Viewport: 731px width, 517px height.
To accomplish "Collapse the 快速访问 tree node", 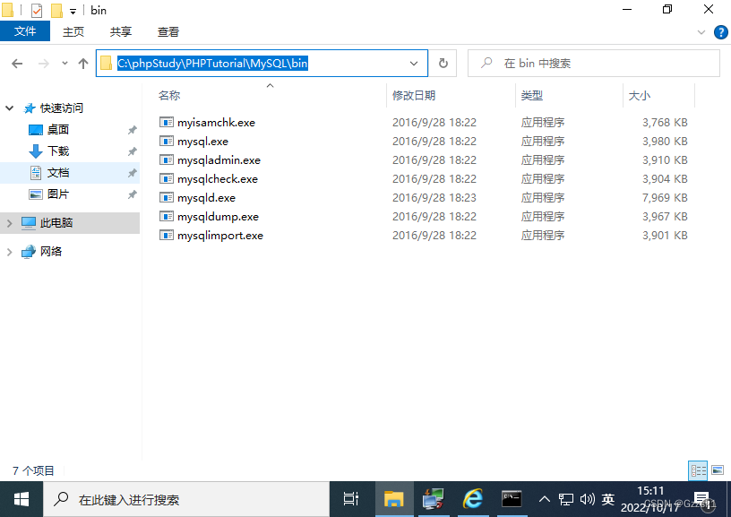I will [x=9, y=108].
